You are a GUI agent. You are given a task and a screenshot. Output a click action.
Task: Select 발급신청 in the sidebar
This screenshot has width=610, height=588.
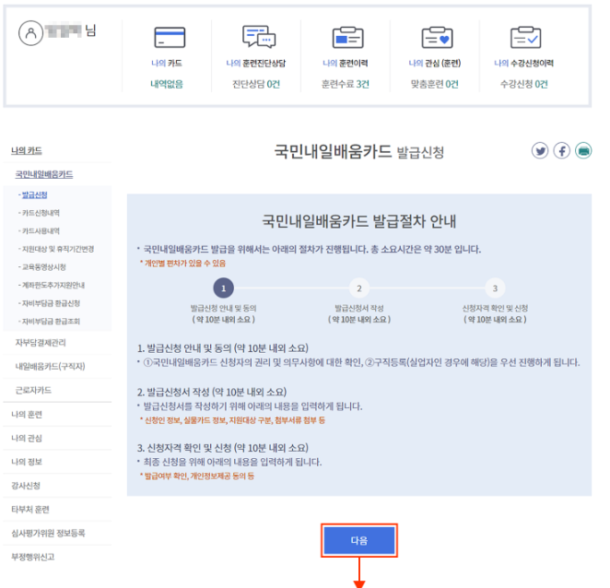[34, 195]
